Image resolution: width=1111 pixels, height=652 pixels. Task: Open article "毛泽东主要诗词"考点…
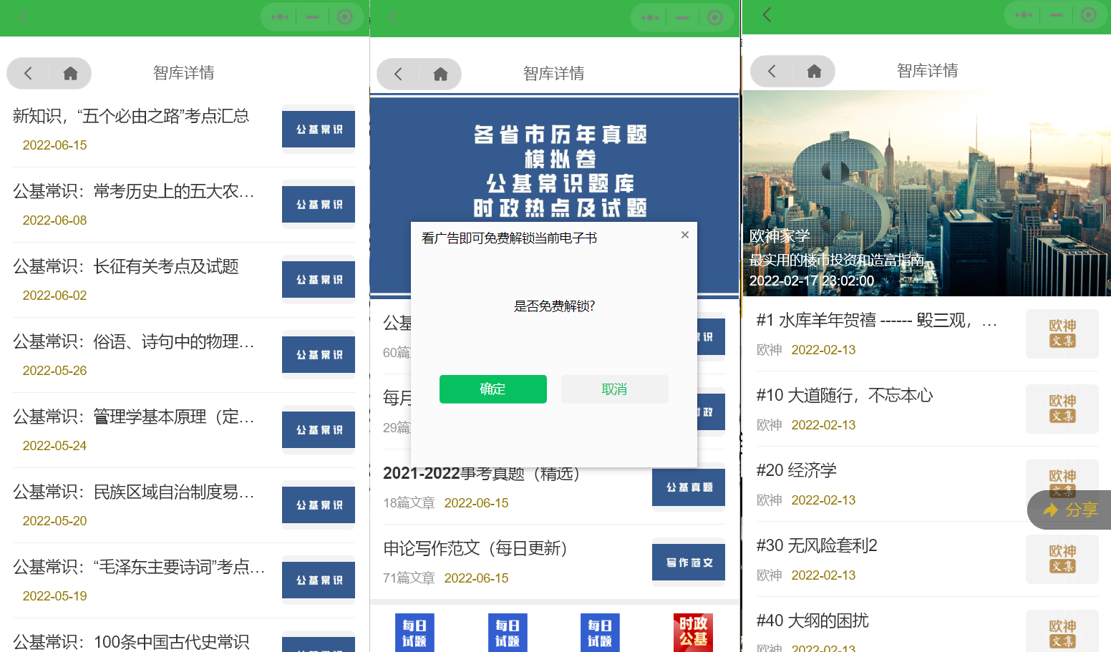(x=139, y=567)
